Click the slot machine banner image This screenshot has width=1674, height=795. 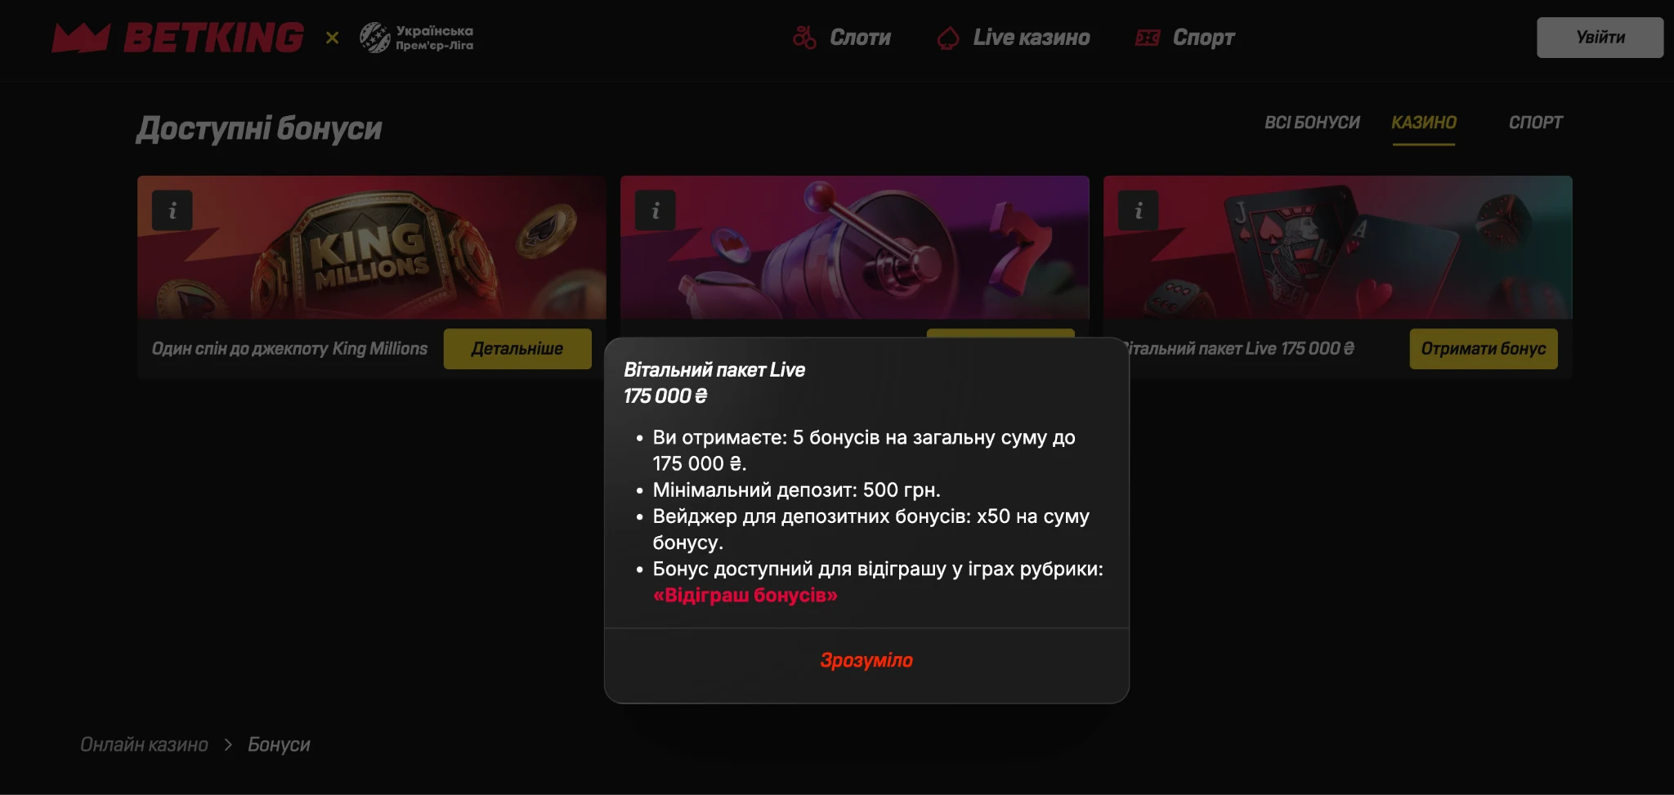click(854, 248)
